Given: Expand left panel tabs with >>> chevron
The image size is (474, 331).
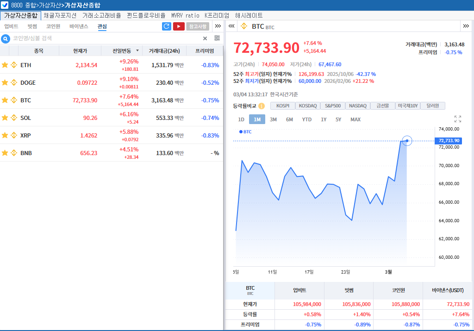Looking at the screenshot, I should tap(218, 26).
